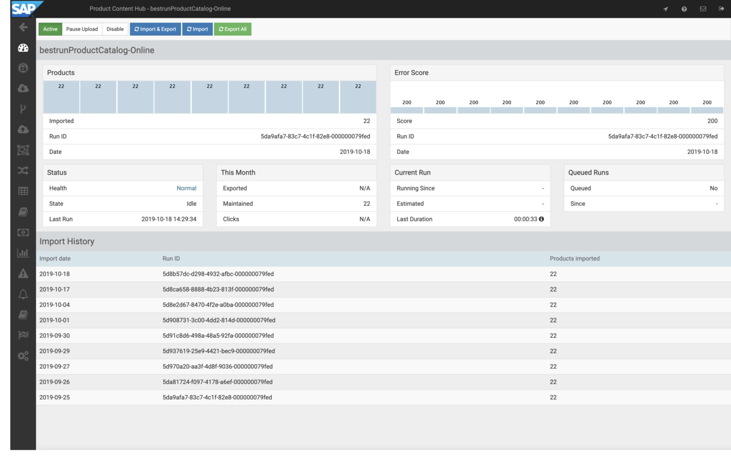Open the security lock section in the sidebar
731x462 pixels.
(x=23, y=68)
